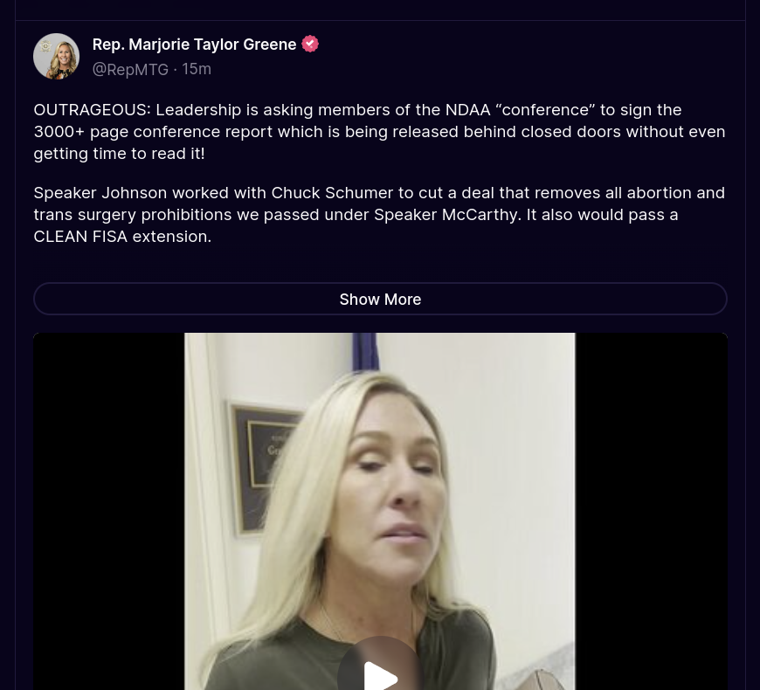This screenshot has width=760, height=690.
Task: Expand the post with Show More
Action: [380, 299]
